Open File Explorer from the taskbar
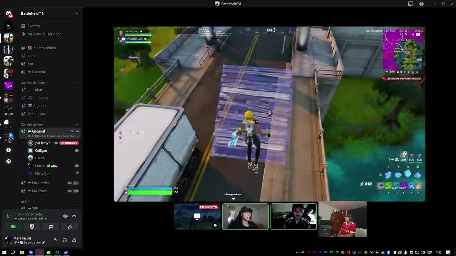 click(22, 252)
